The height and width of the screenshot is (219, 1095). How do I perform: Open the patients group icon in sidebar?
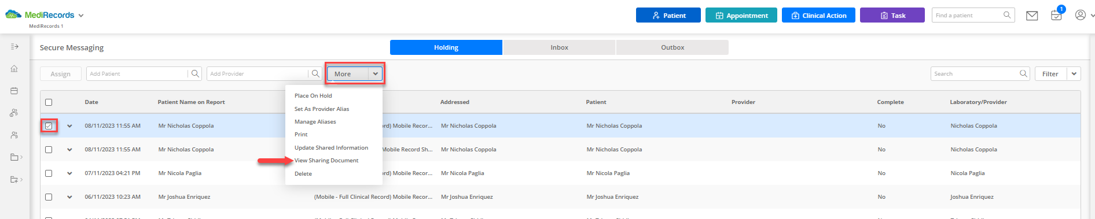(14, 113)
